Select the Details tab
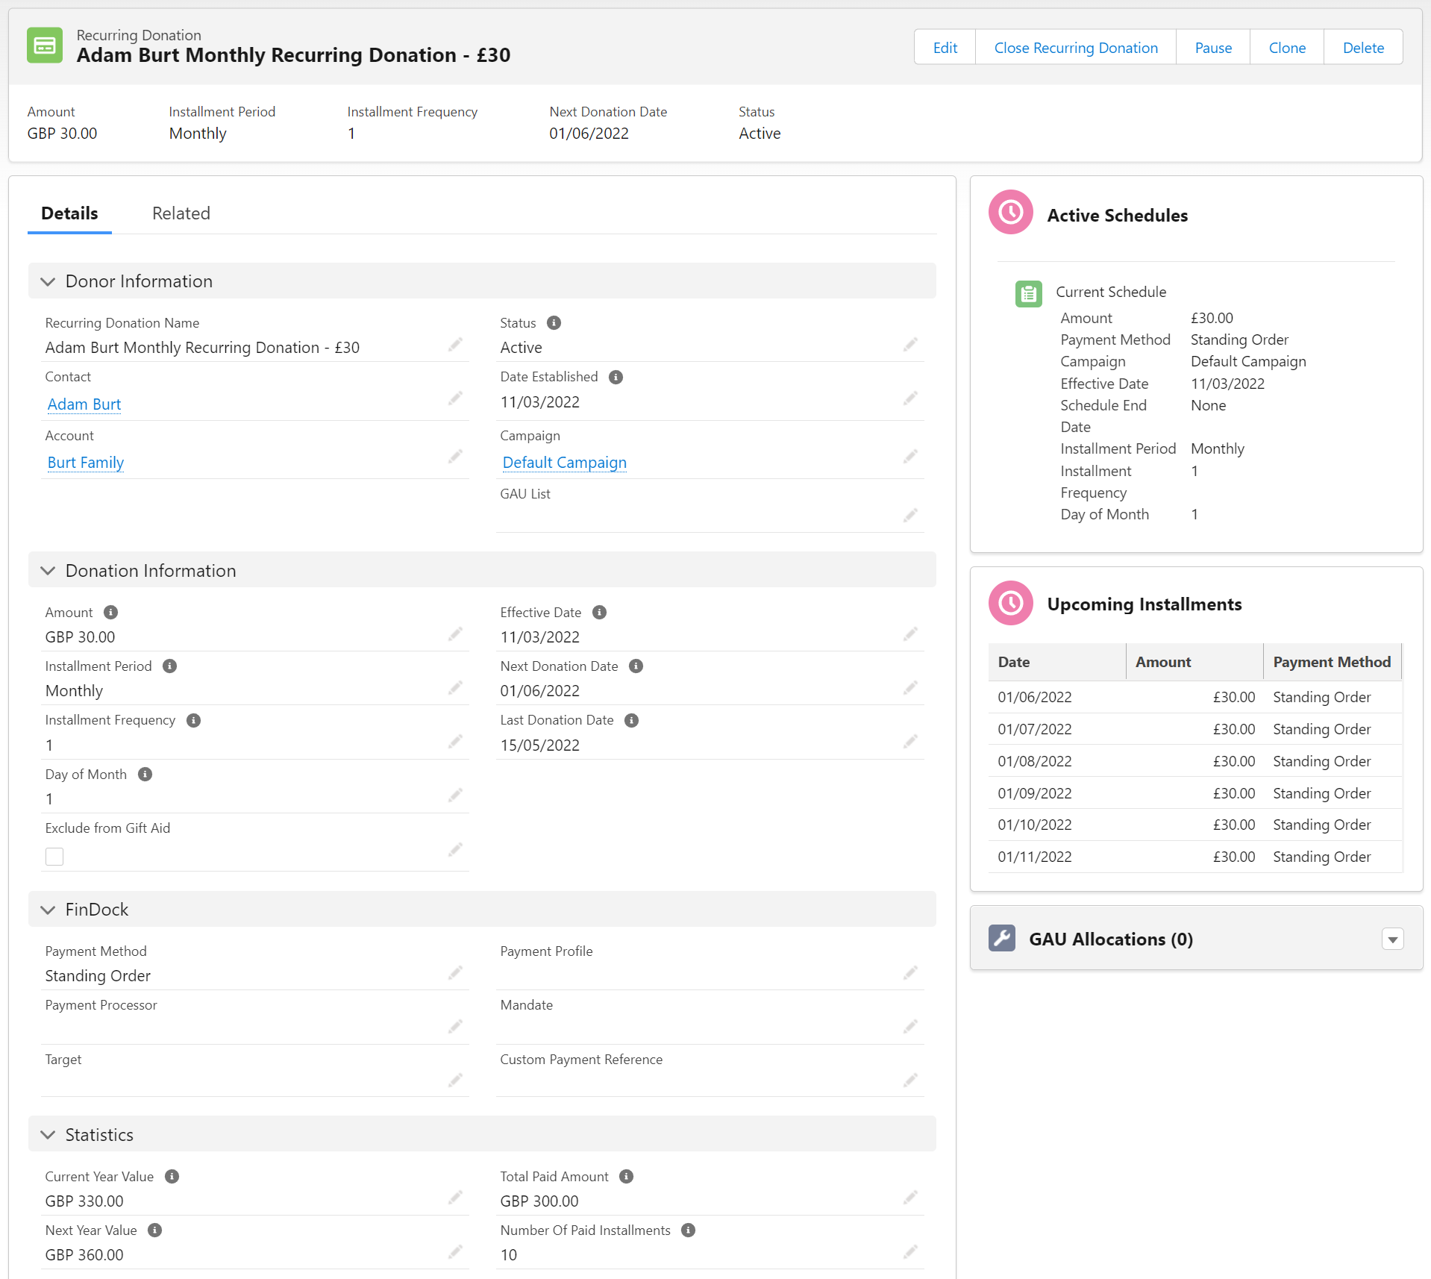This screenshot has width=1431, height=1279. coord(69,213)
